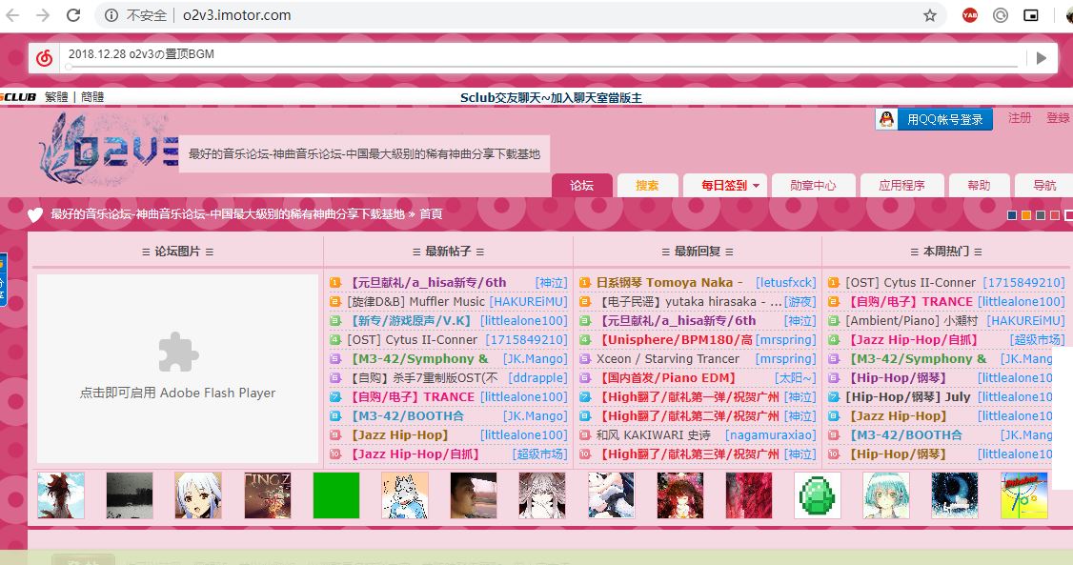Open the 搜索 tab
1073x565 pixels.
[x=647, y=186]
